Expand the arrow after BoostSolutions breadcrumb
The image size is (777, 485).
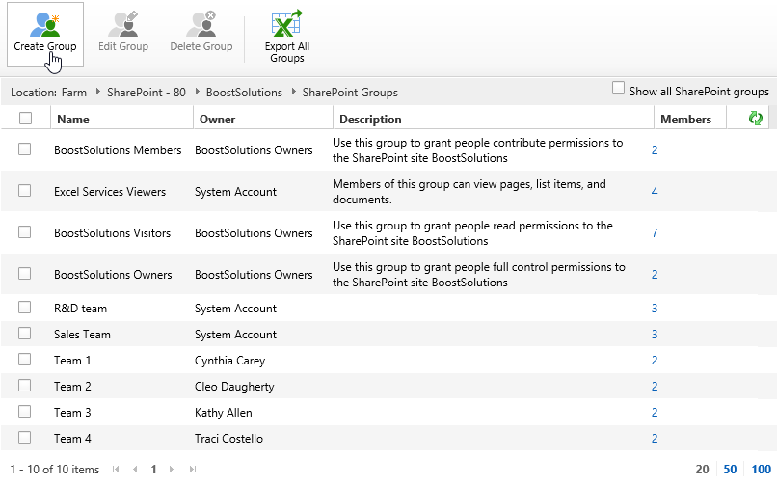click(x=292, y=93)
